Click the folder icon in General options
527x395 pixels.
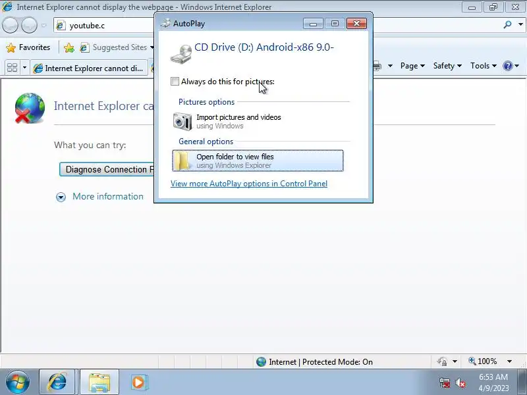coord(182,161)
